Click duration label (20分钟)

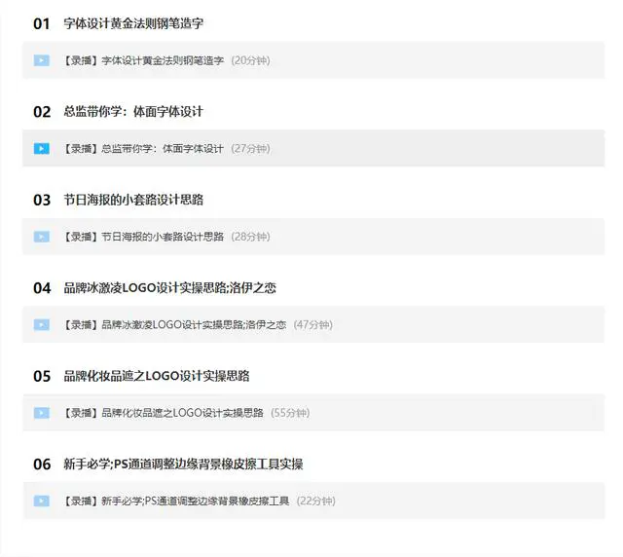pyautogui.click(x=250, y=60)
